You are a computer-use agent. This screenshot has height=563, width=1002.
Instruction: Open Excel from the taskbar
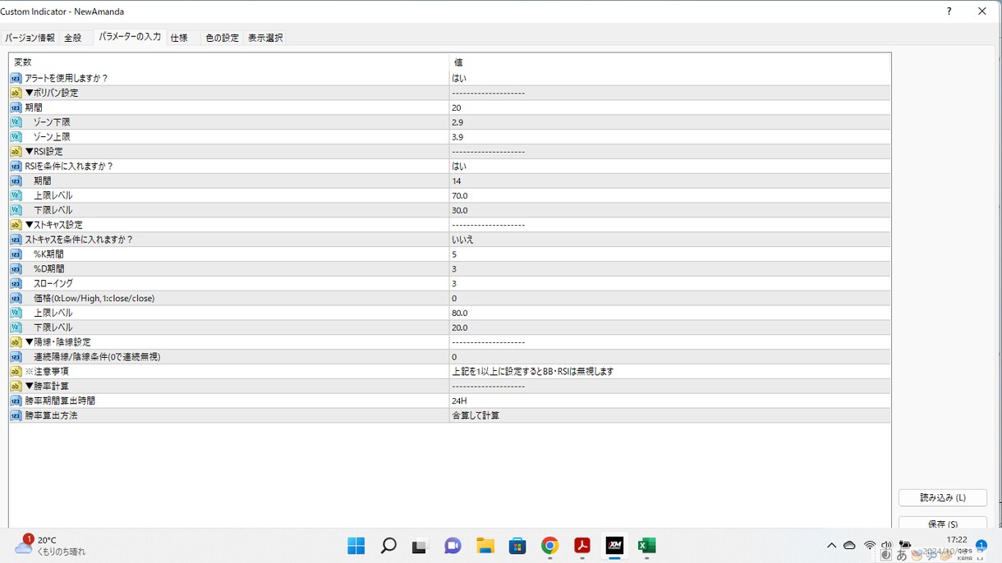pyautogui.click(x=646, y=546)
